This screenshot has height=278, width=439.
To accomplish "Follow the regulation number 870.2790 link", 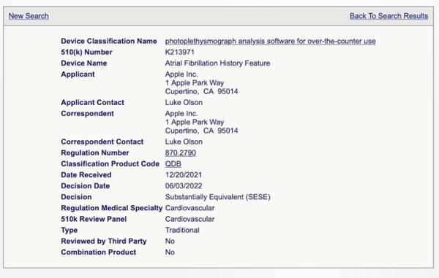I will coord(181,153).
